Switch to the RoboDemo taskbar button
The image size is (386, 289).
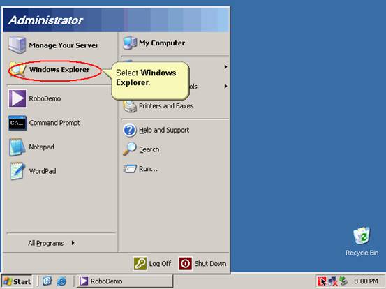click(x=126, y=281)
